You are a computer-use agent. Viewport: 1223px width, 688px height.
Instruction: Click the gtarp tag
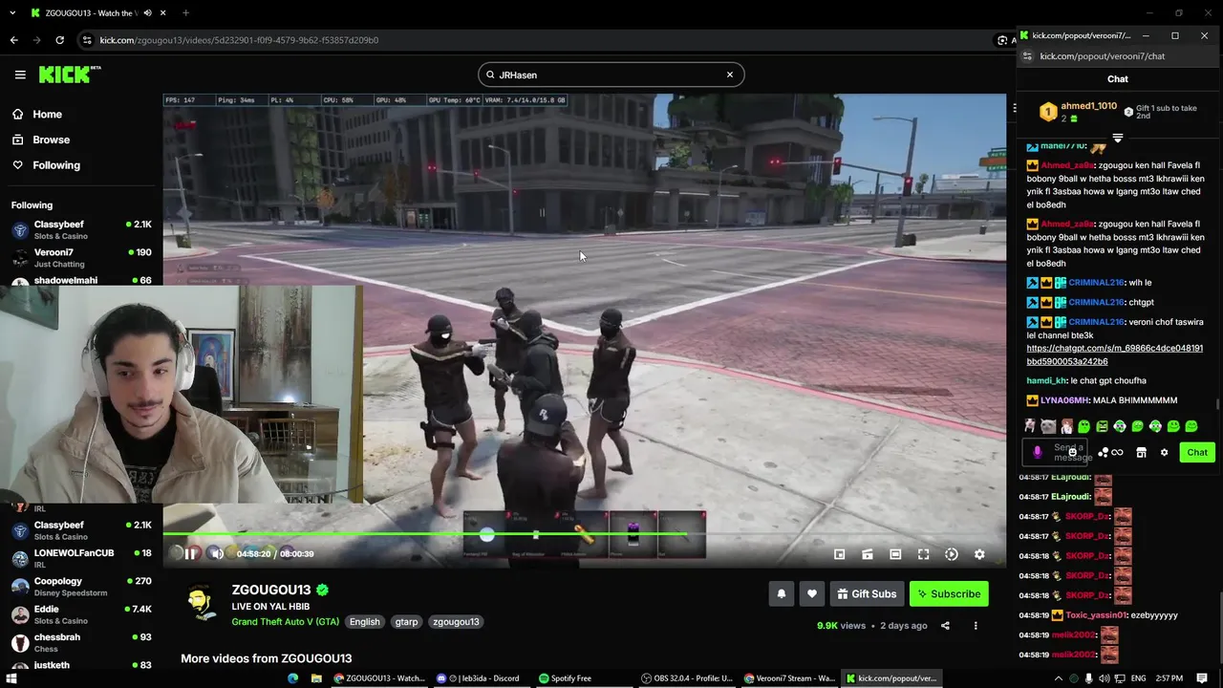coord(406,622)
